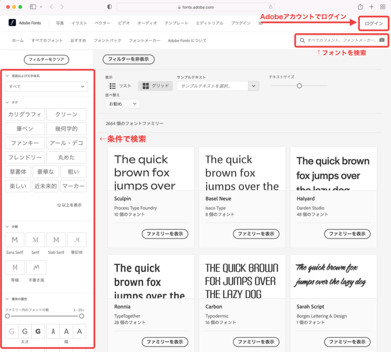Toggle the 丸めた tag filter
The image size is (391, 352).
pyautogui.click(x=66, y=157)
